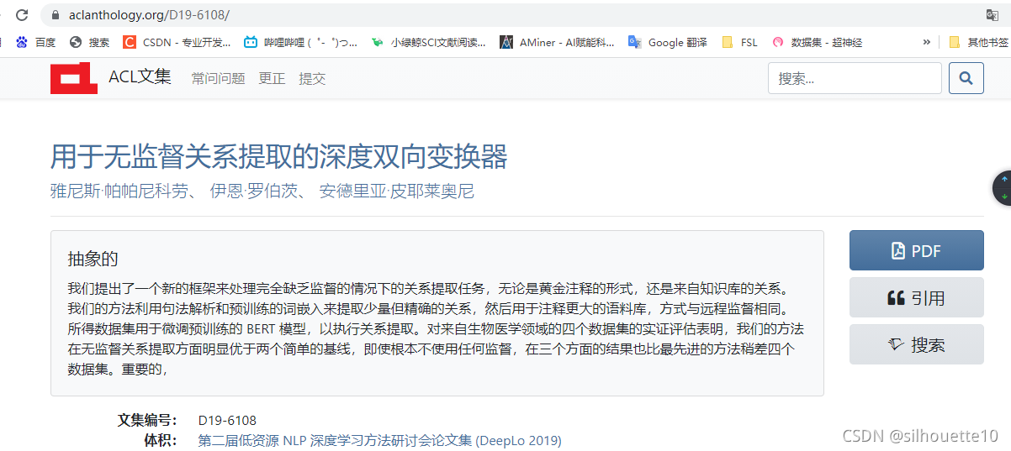Open the 常见问题 menu item
The height and width of the screenshot is (451, 1011).
218,78
